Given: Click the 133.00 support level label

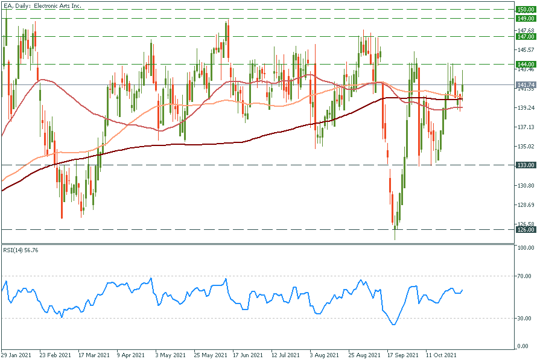Looking at the screenshot, I should pyautogui.click(x=527, y=165).
